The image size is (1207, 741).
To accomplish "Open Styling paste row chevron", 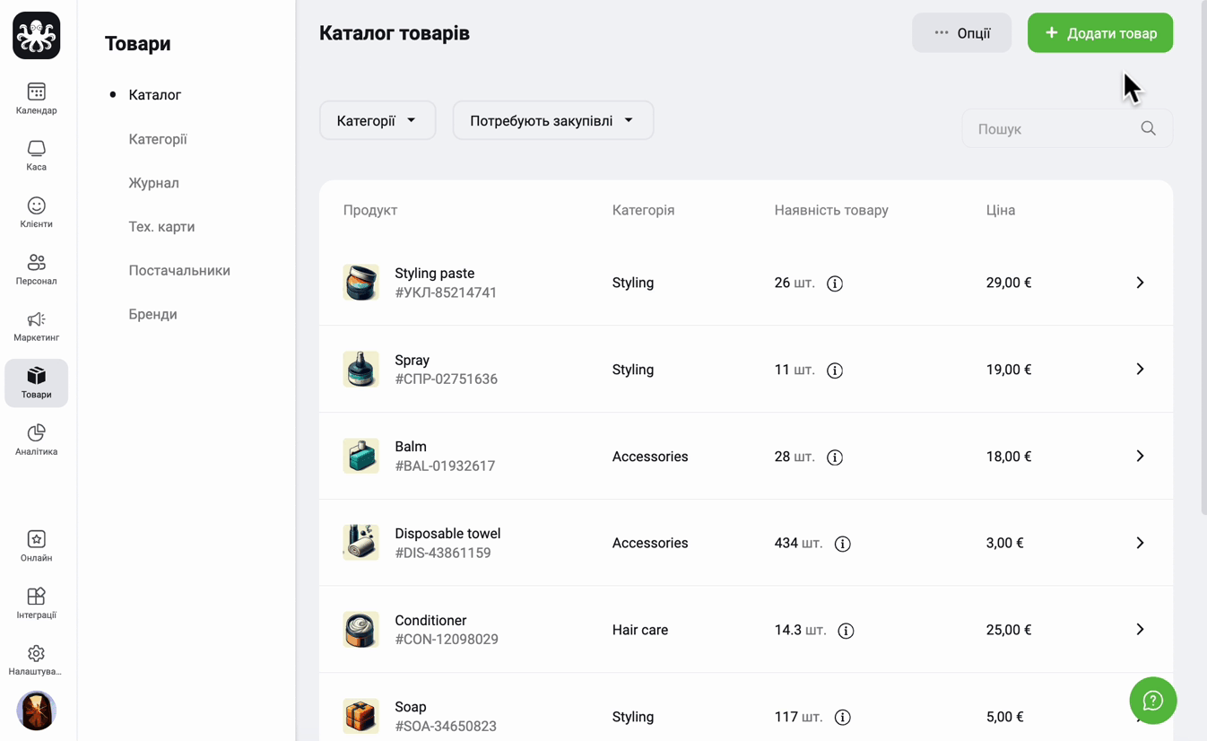I will pos(1140,283).
